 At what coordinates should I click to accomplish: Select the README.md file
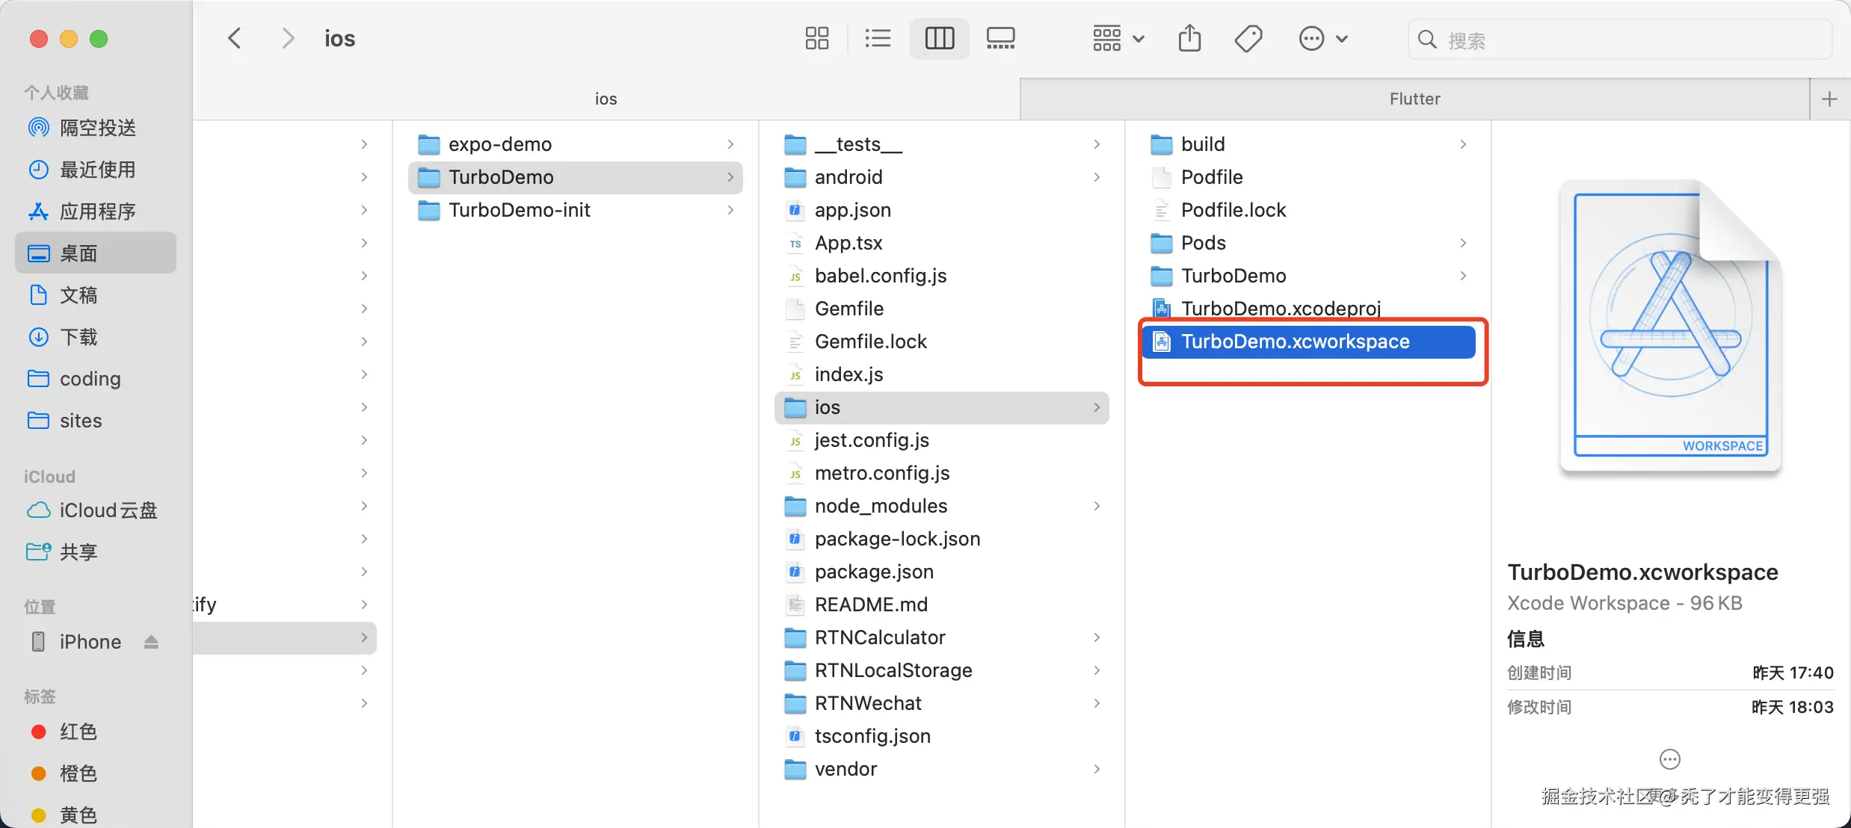point(942,605)
